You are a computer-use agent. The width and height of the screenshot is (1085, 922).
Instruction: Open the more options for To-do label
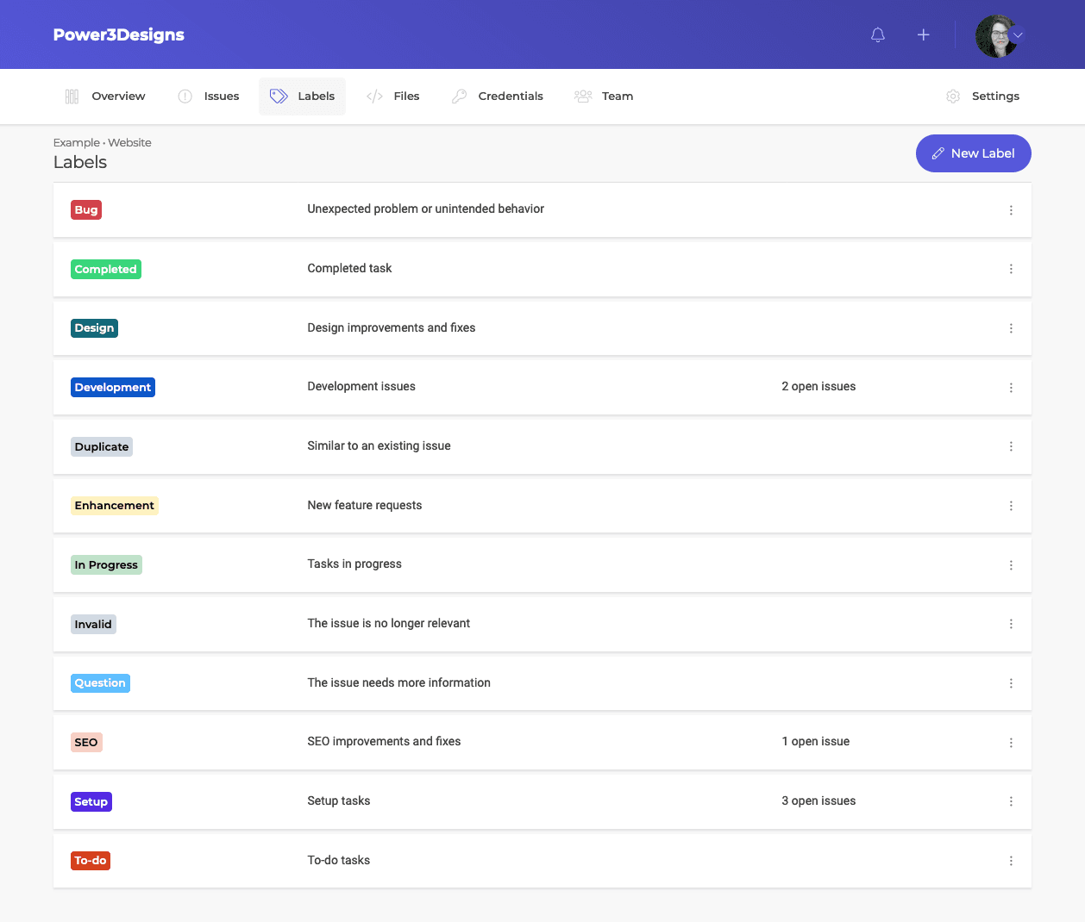[1011, 861]
